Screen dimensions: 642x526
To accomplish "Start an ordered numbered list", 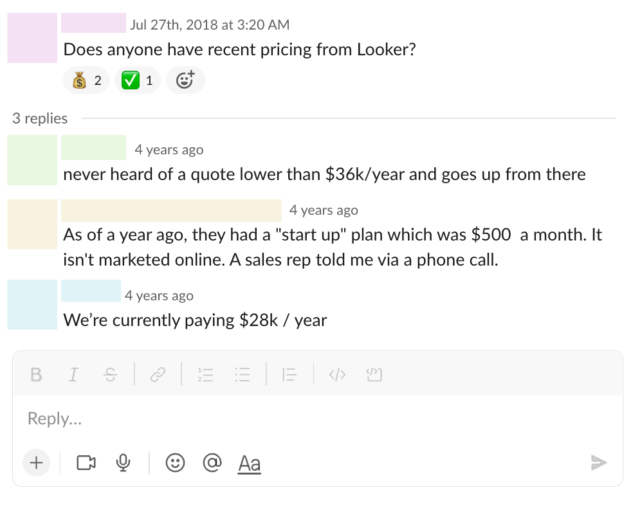I will [205, 374].
